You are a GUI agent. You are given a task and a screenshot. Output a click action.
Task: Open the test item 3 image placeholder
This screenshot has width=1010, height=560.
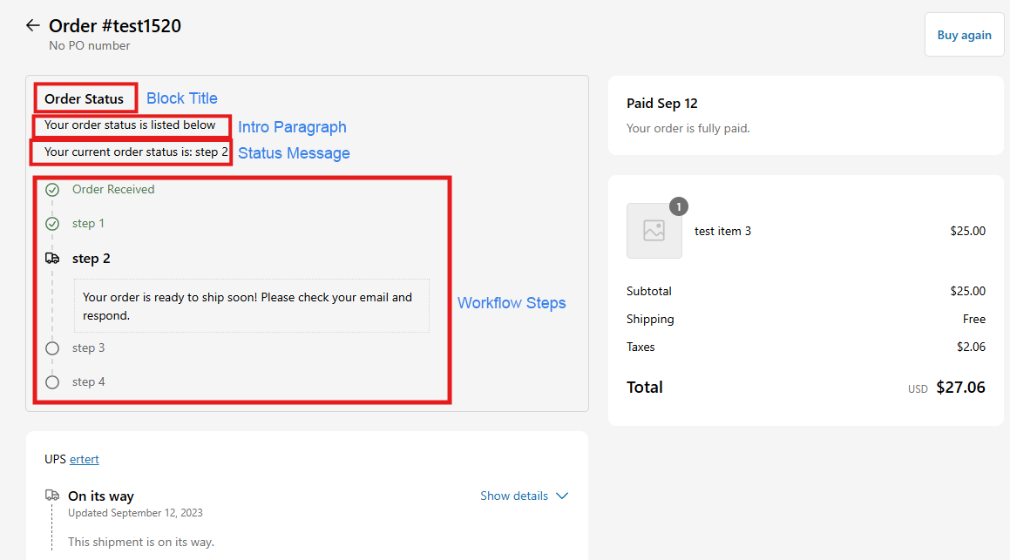pyautogui.click(x=654, y=231)
